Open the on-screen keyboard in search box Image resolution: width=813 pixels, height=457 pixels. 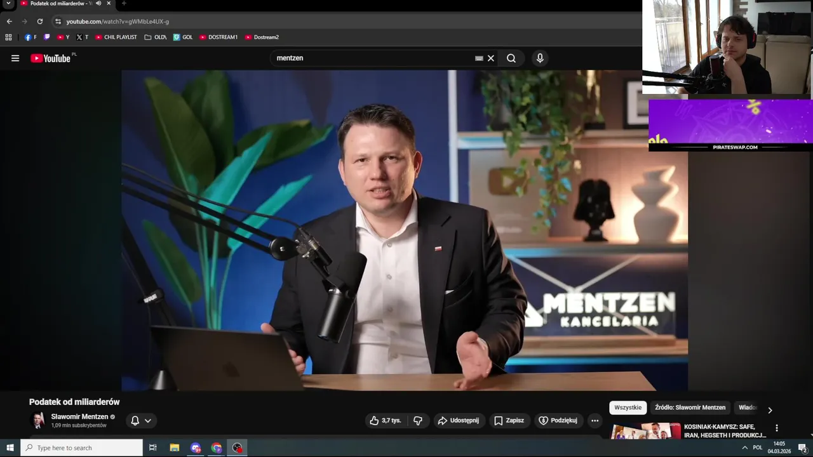tap(479, 58)
